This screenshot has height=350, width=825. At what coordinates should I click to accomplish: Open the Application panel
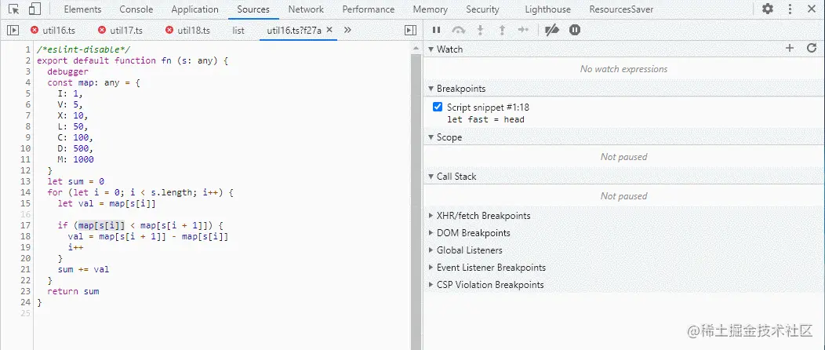click(x=194, y=9)
